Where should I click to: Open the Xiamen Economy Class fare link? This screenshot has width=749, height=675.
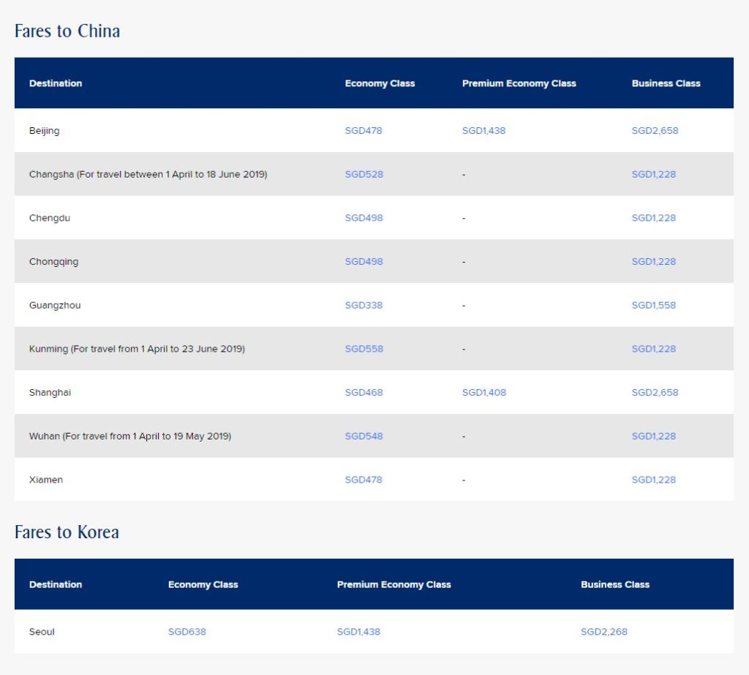(364, 480)
